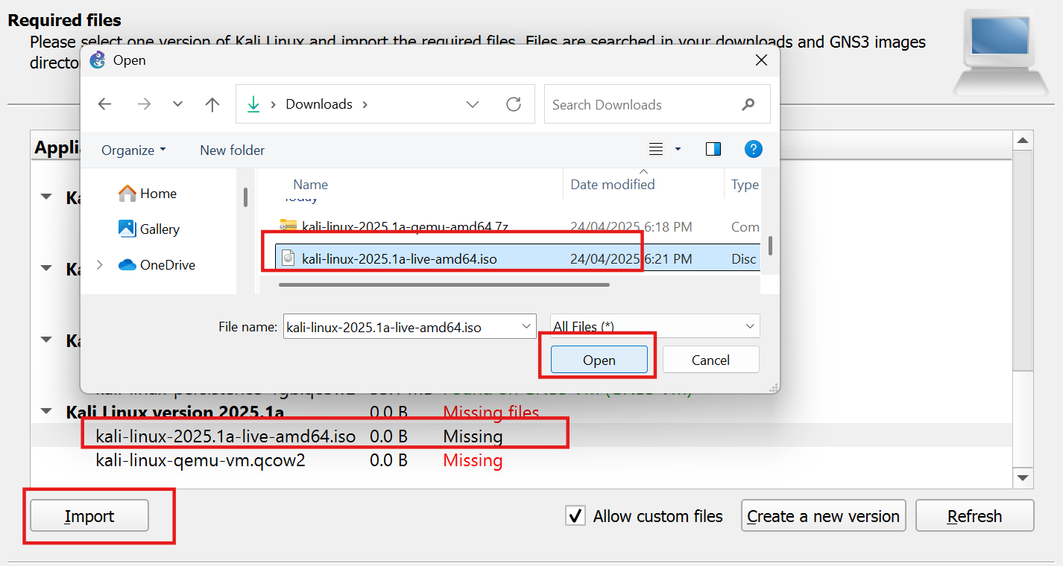Click Import in the GNS3 window
The width and height of the screenshot is (1063, 566).
(x=89, y=516)
